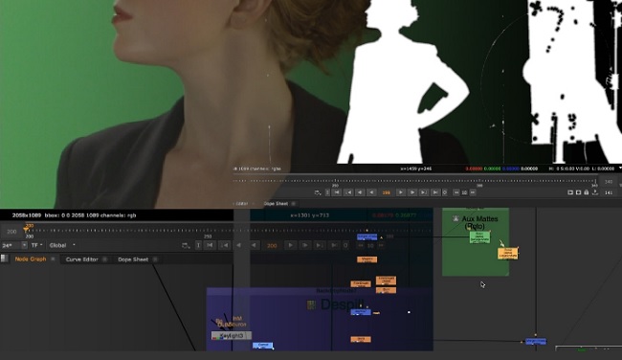Screen dimensions: 622x360
Task: Play backward in the lower viewer
Action: tap(254, 245)
